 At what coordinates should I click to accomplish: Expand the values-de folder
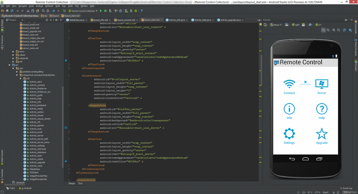click(13, 58)
